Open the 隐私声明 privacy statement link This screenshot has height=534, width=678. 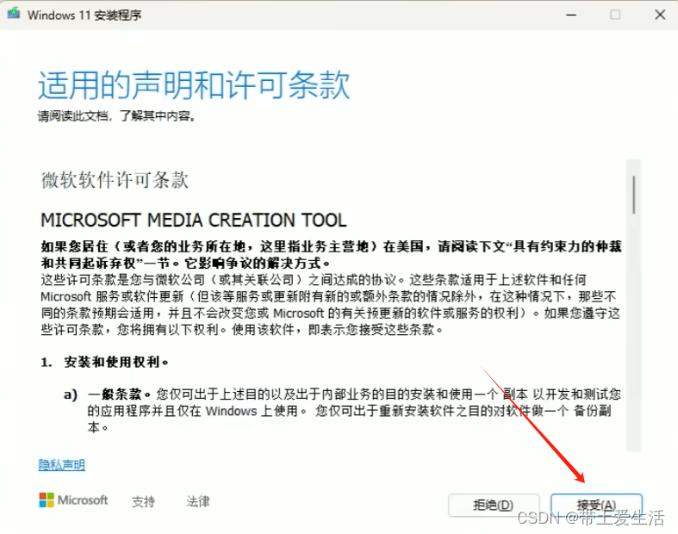pos(62,465)
